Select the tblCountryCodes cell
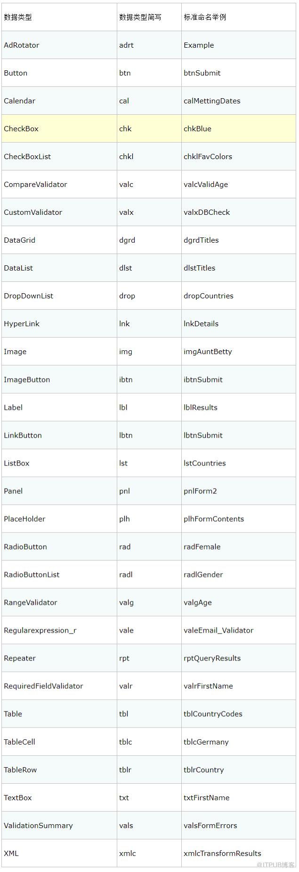 [239, 713]
